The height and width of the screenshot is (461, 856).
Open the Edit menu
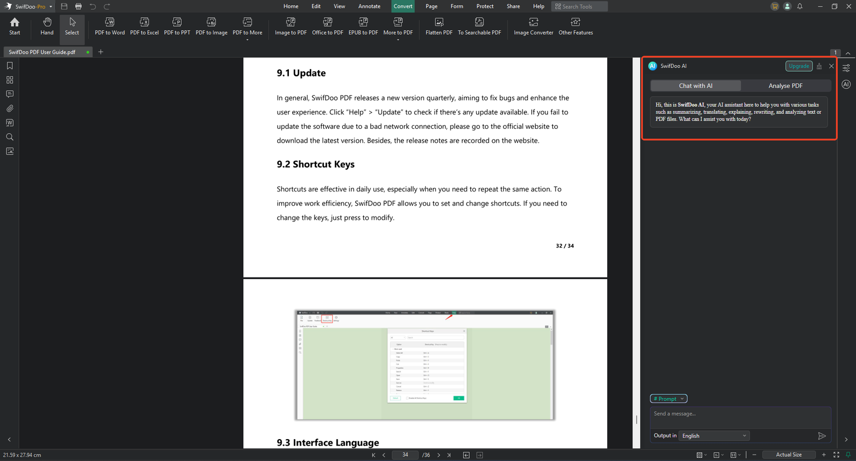[316, 6]
